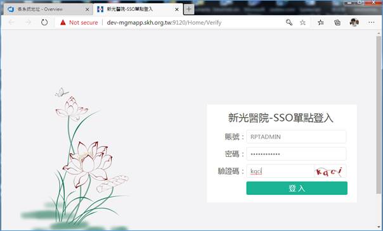Click the address bar URL
Screen dimensions: 383x231
point(164,23)
